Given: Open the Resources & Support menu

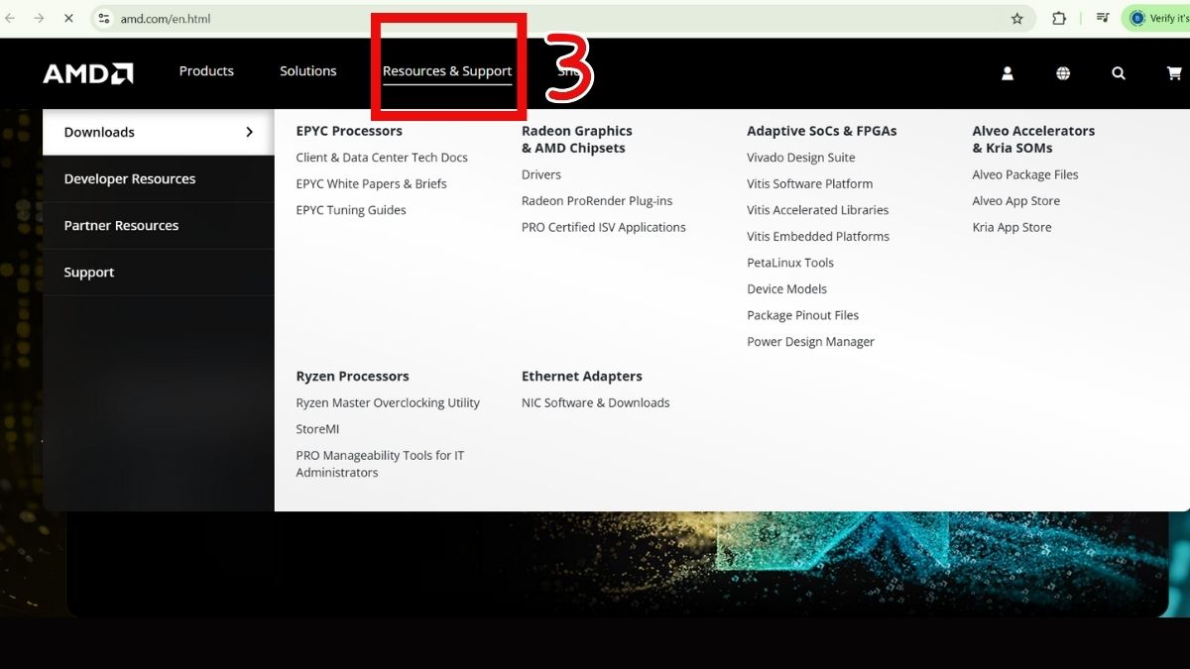Looking at the screenshot, I should point(447,71).
